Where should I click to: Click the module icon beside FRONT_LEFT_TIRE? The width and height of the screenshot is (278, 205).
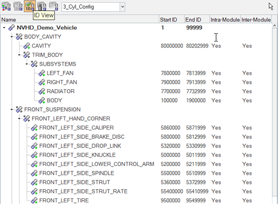34,200
